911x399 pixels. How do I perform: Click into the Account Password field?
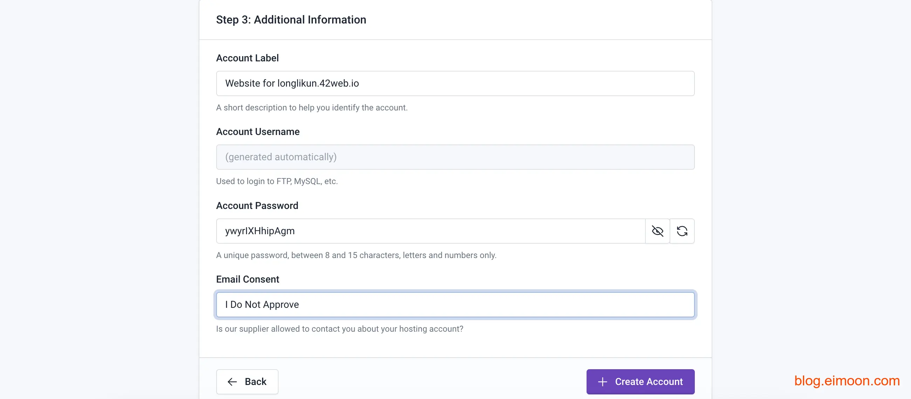430,231
